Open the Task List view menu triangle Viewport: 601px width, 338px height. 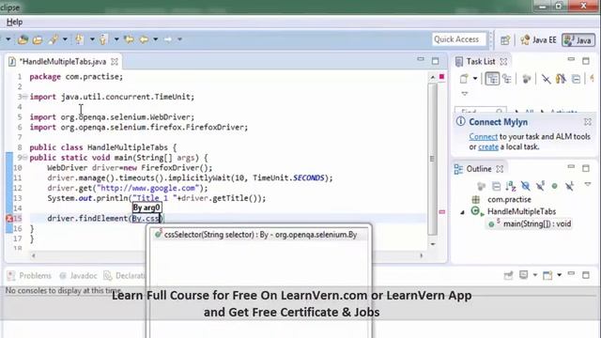(x=465, y=94)
